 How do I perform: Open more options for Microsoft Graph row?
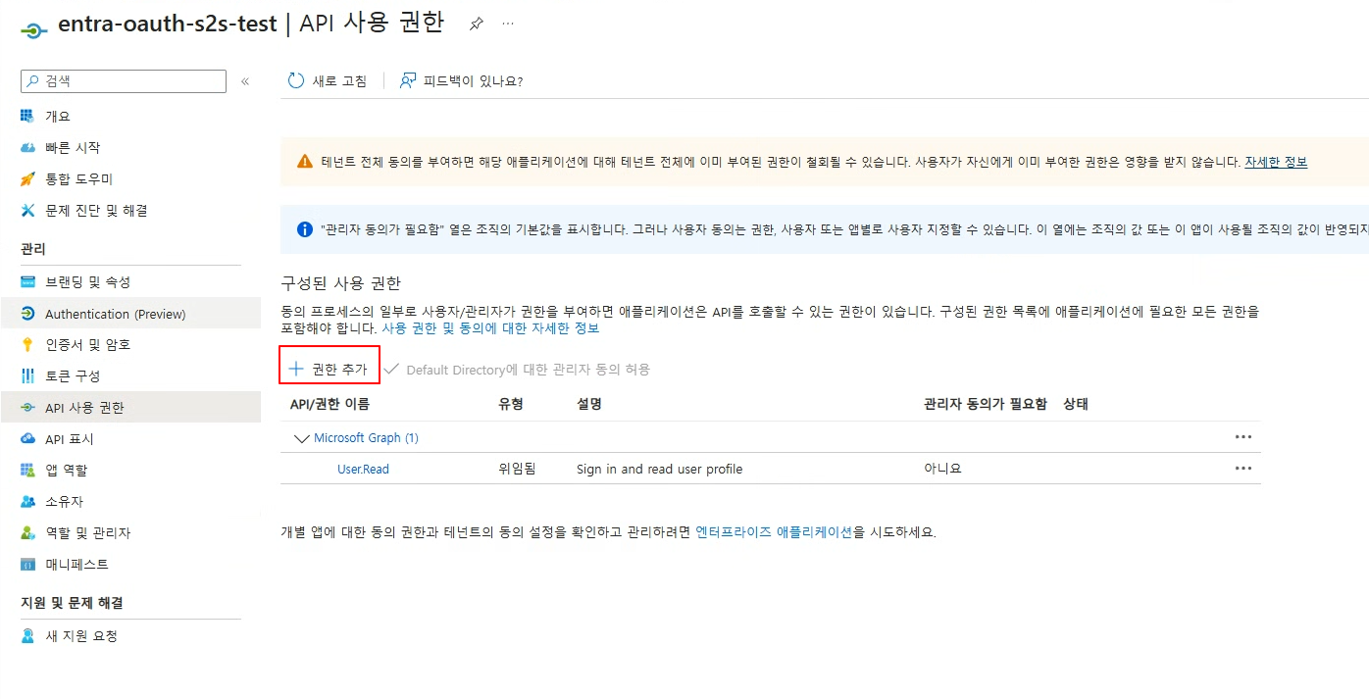tap(1243, 437)
